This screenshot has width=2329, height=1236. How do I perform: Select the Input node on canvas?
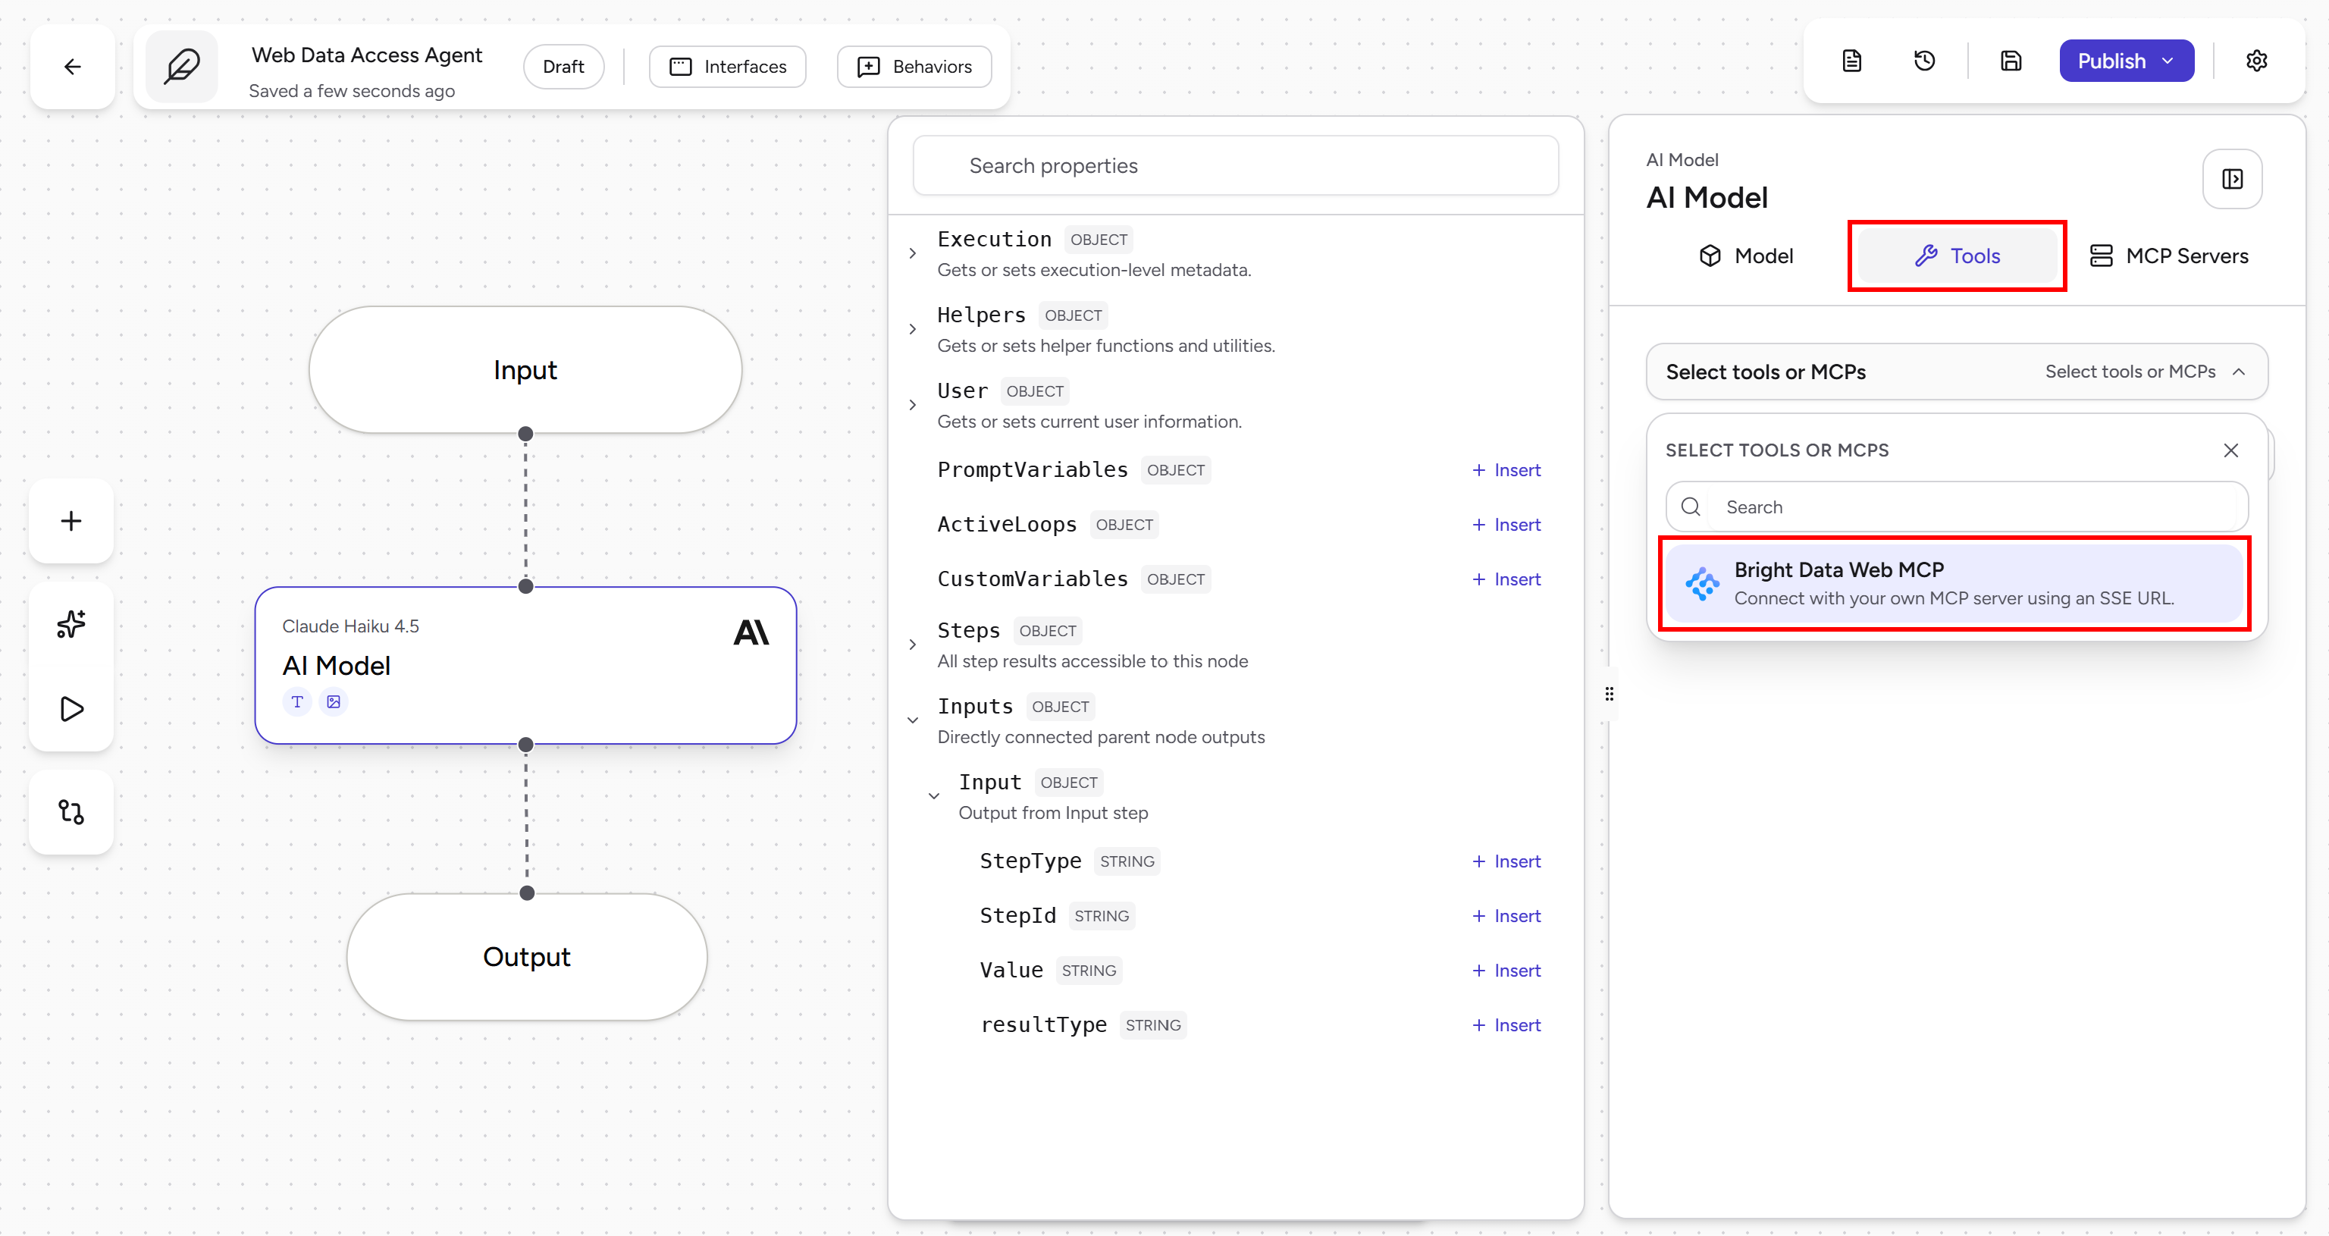(525, 370)
